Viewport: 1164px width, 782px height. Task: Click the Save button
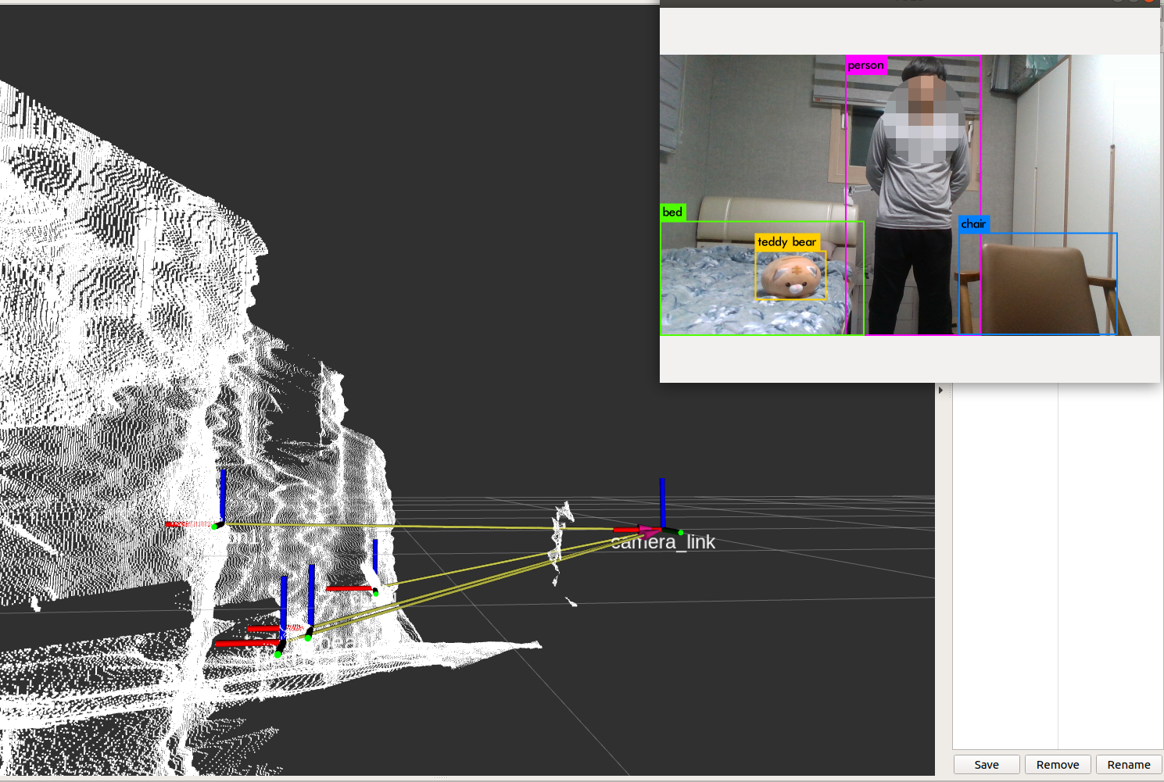pos(986,765)
